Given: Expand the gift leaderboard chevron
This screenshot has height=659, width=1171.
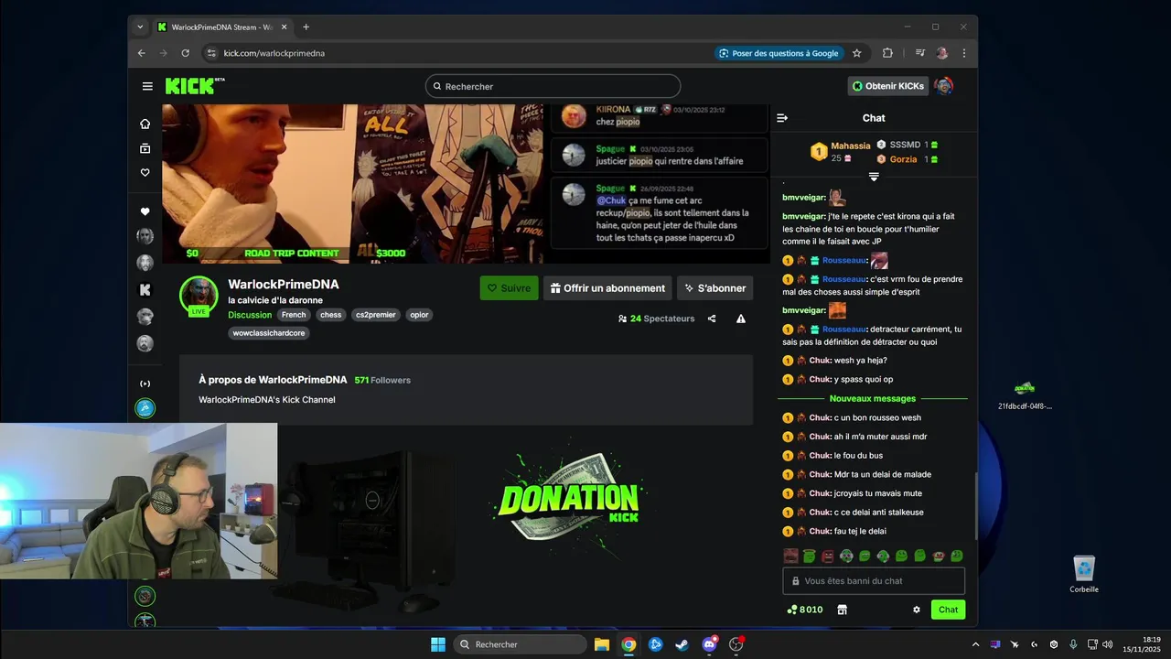Looking at the screenshot, I should [874, 177].
